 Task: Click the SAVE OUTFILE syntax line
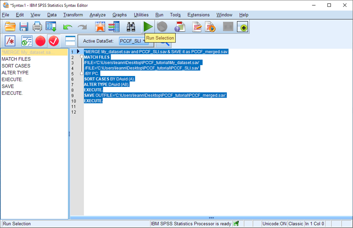(155, 96)
